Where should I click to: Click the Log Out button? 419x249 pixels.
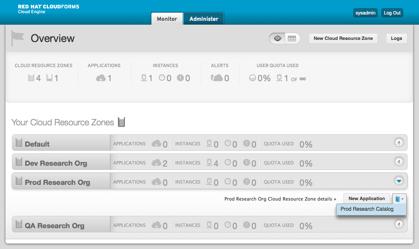click(x=392, y=13)
